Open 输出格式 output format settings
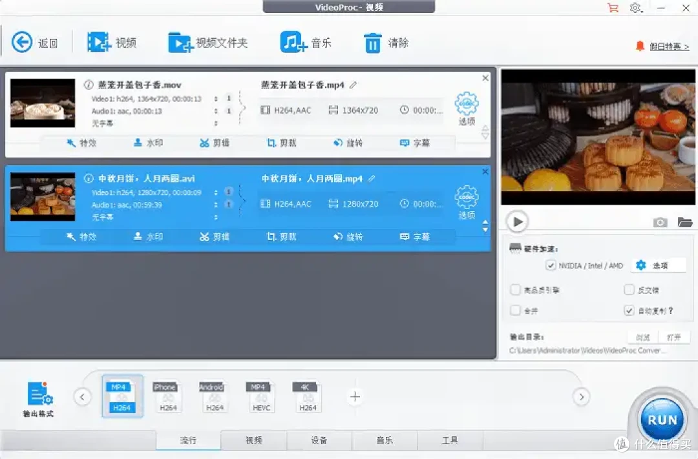The image size is (698, 459). (38, 400)
